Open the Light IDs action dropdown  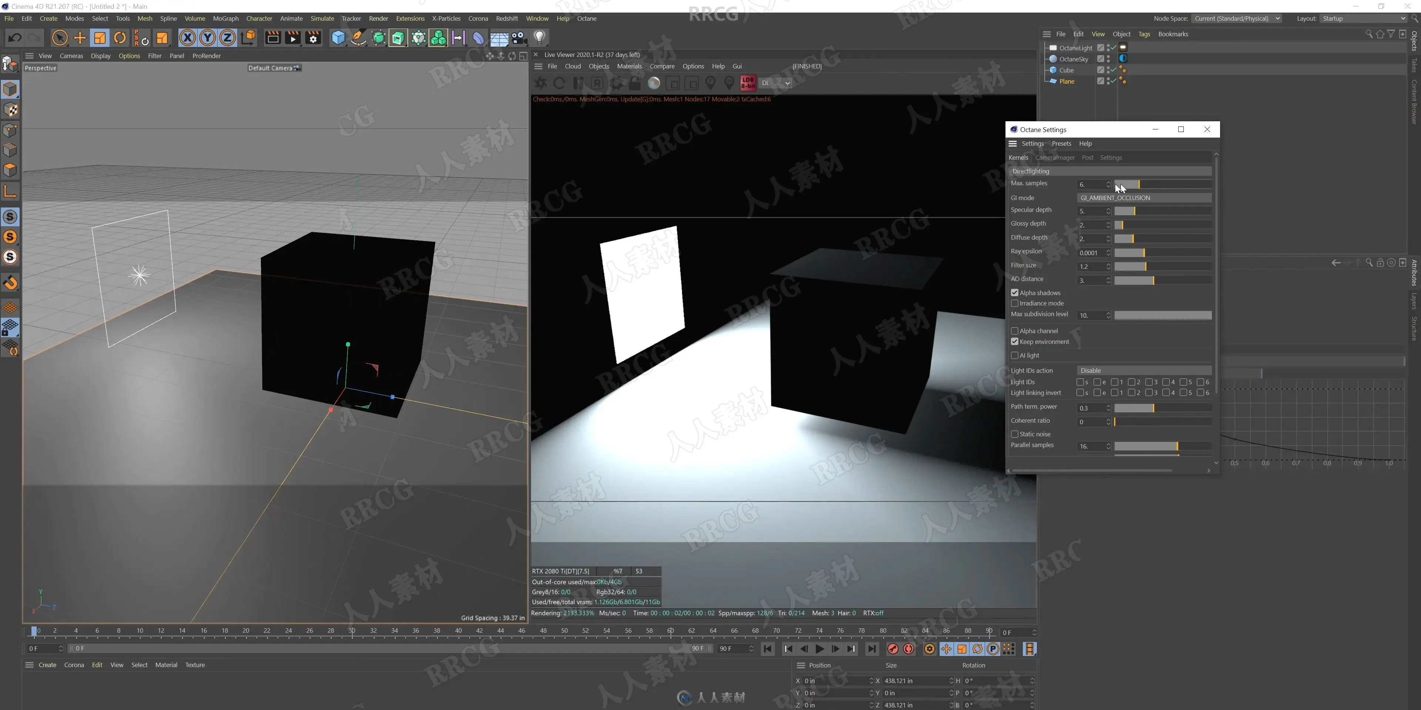click(1143, 371)
